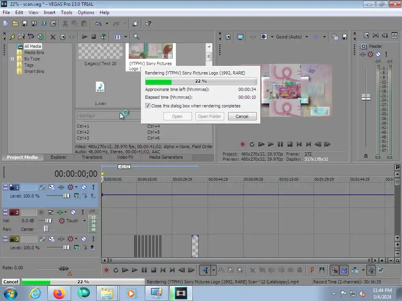Click the Video Preview on external monitor icon
Image resolution: width=402 pixels, height=301 pixels.
pyautogui.click(x=240, y=37)
